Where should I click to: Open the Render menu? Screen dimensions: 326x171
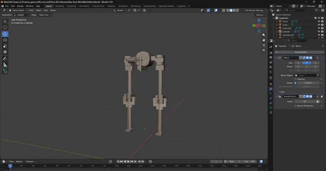(20, 6)
